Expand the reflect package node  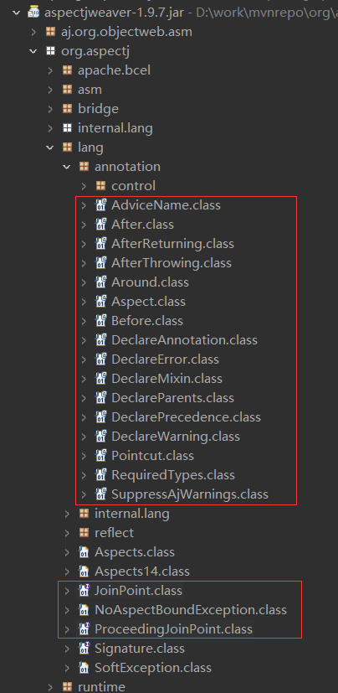67,533
